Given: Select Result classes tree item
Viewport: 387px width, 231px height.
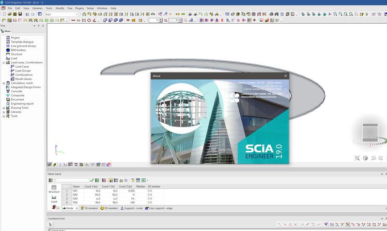Looking at the screenshot, I should coord(23,79).
